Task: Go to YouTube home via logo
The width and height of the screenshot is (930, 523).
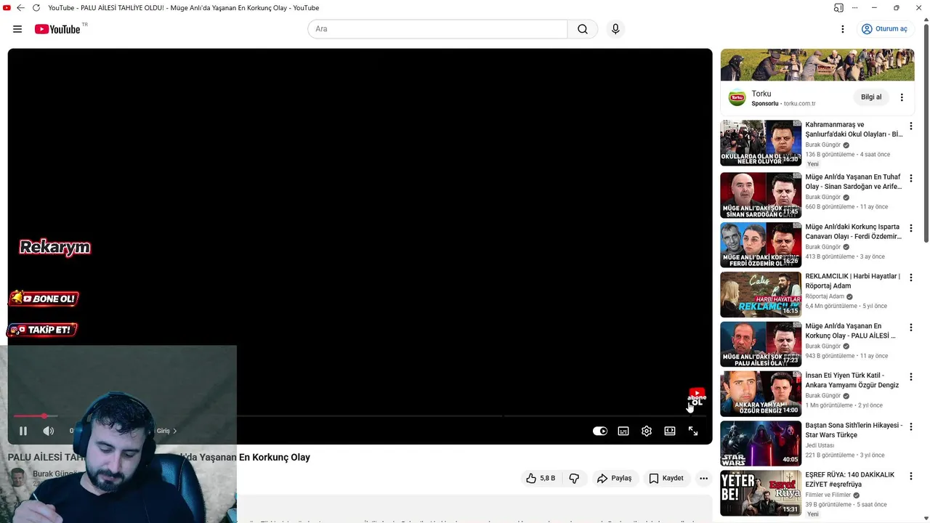Action: coord(57,29)
